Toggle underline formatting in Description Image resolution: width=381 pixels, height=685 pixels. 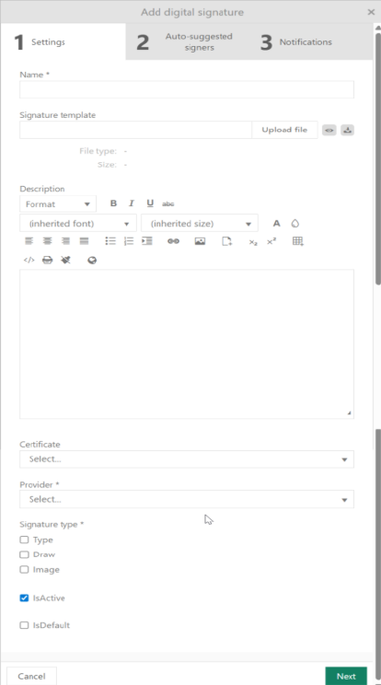tap(150, 203)
